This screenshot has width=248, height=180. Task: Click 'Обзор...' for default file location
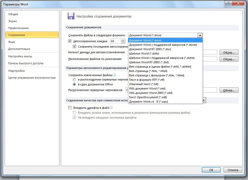click(229, 59)
